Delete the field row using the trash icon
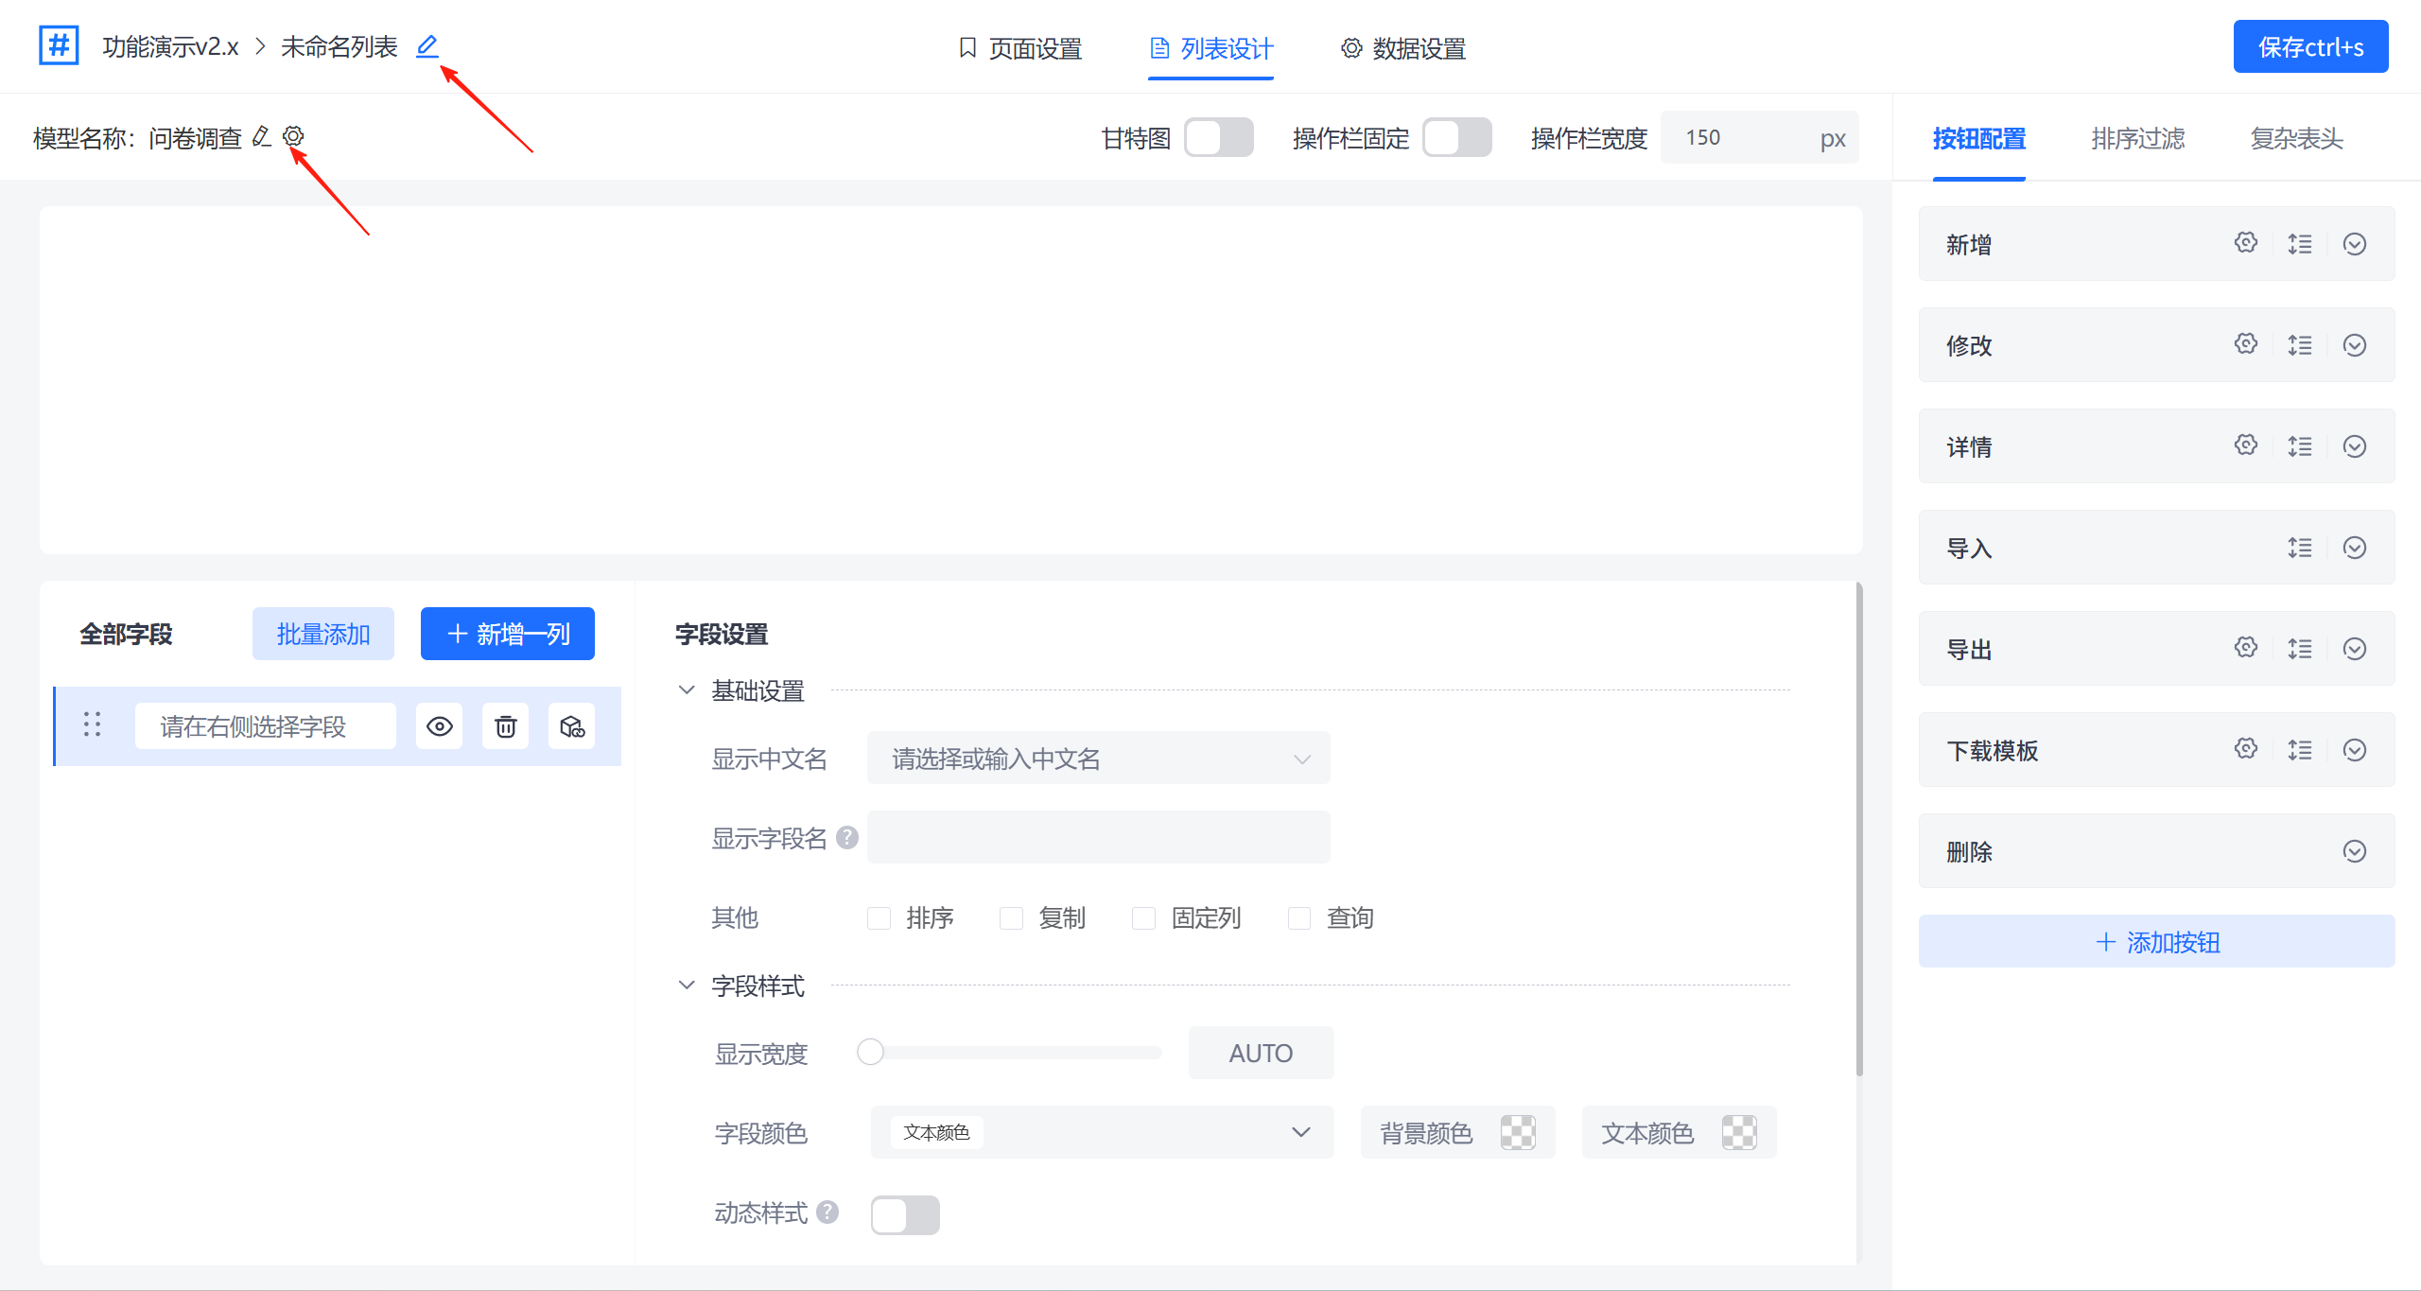 [505, 726]
